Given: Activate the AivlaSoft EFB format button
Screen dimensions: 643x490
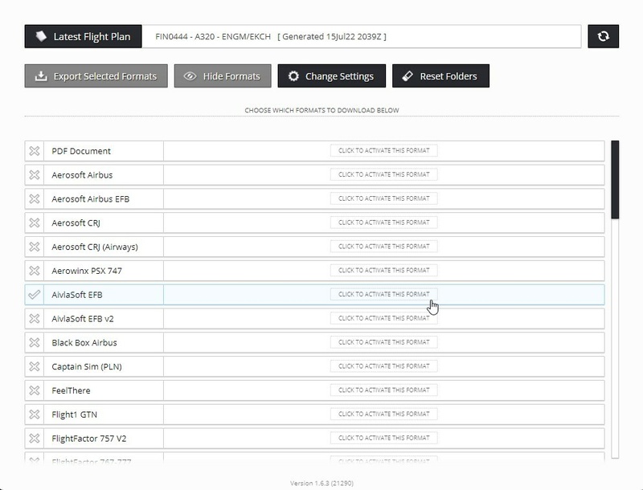Looking at the screenshot, I should tap(384, 294).
